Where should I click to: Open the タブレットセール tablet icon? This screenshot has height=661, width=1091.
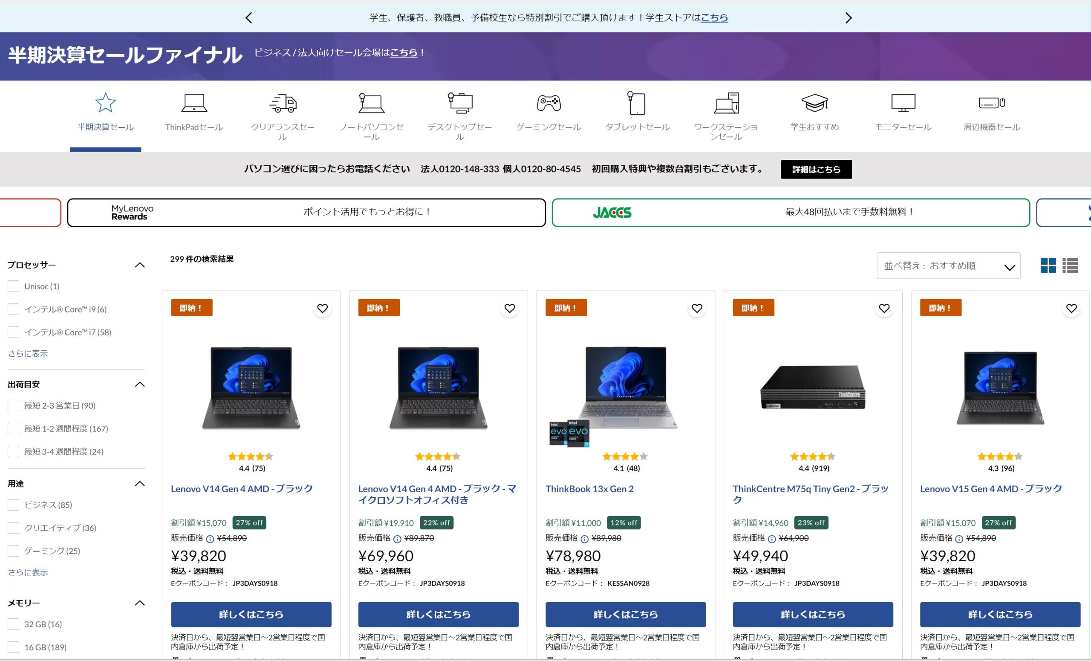(x=637, y=103)
